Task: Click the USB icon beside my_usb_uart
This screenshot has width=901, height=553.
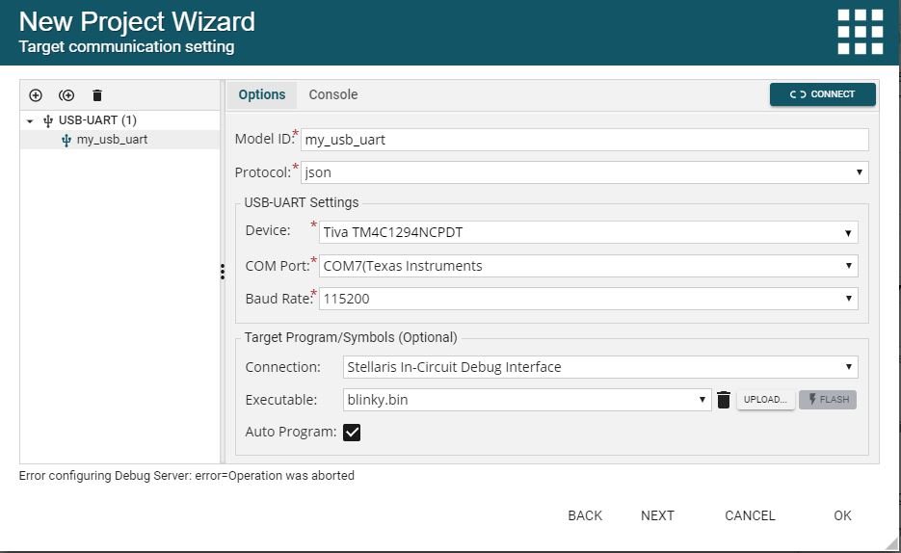Action: click(x=66, y=140)
